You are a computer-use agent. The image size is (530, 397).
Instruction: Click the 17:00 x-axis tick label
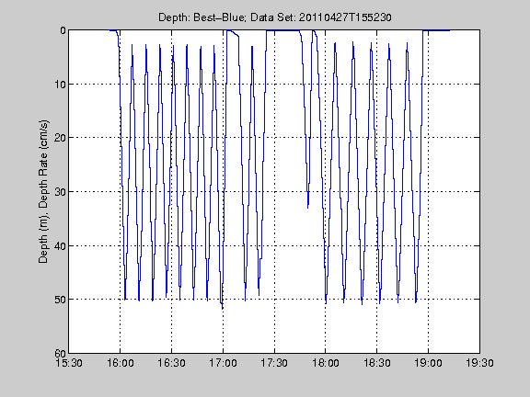pyautogui.click(x=223, y=363)
